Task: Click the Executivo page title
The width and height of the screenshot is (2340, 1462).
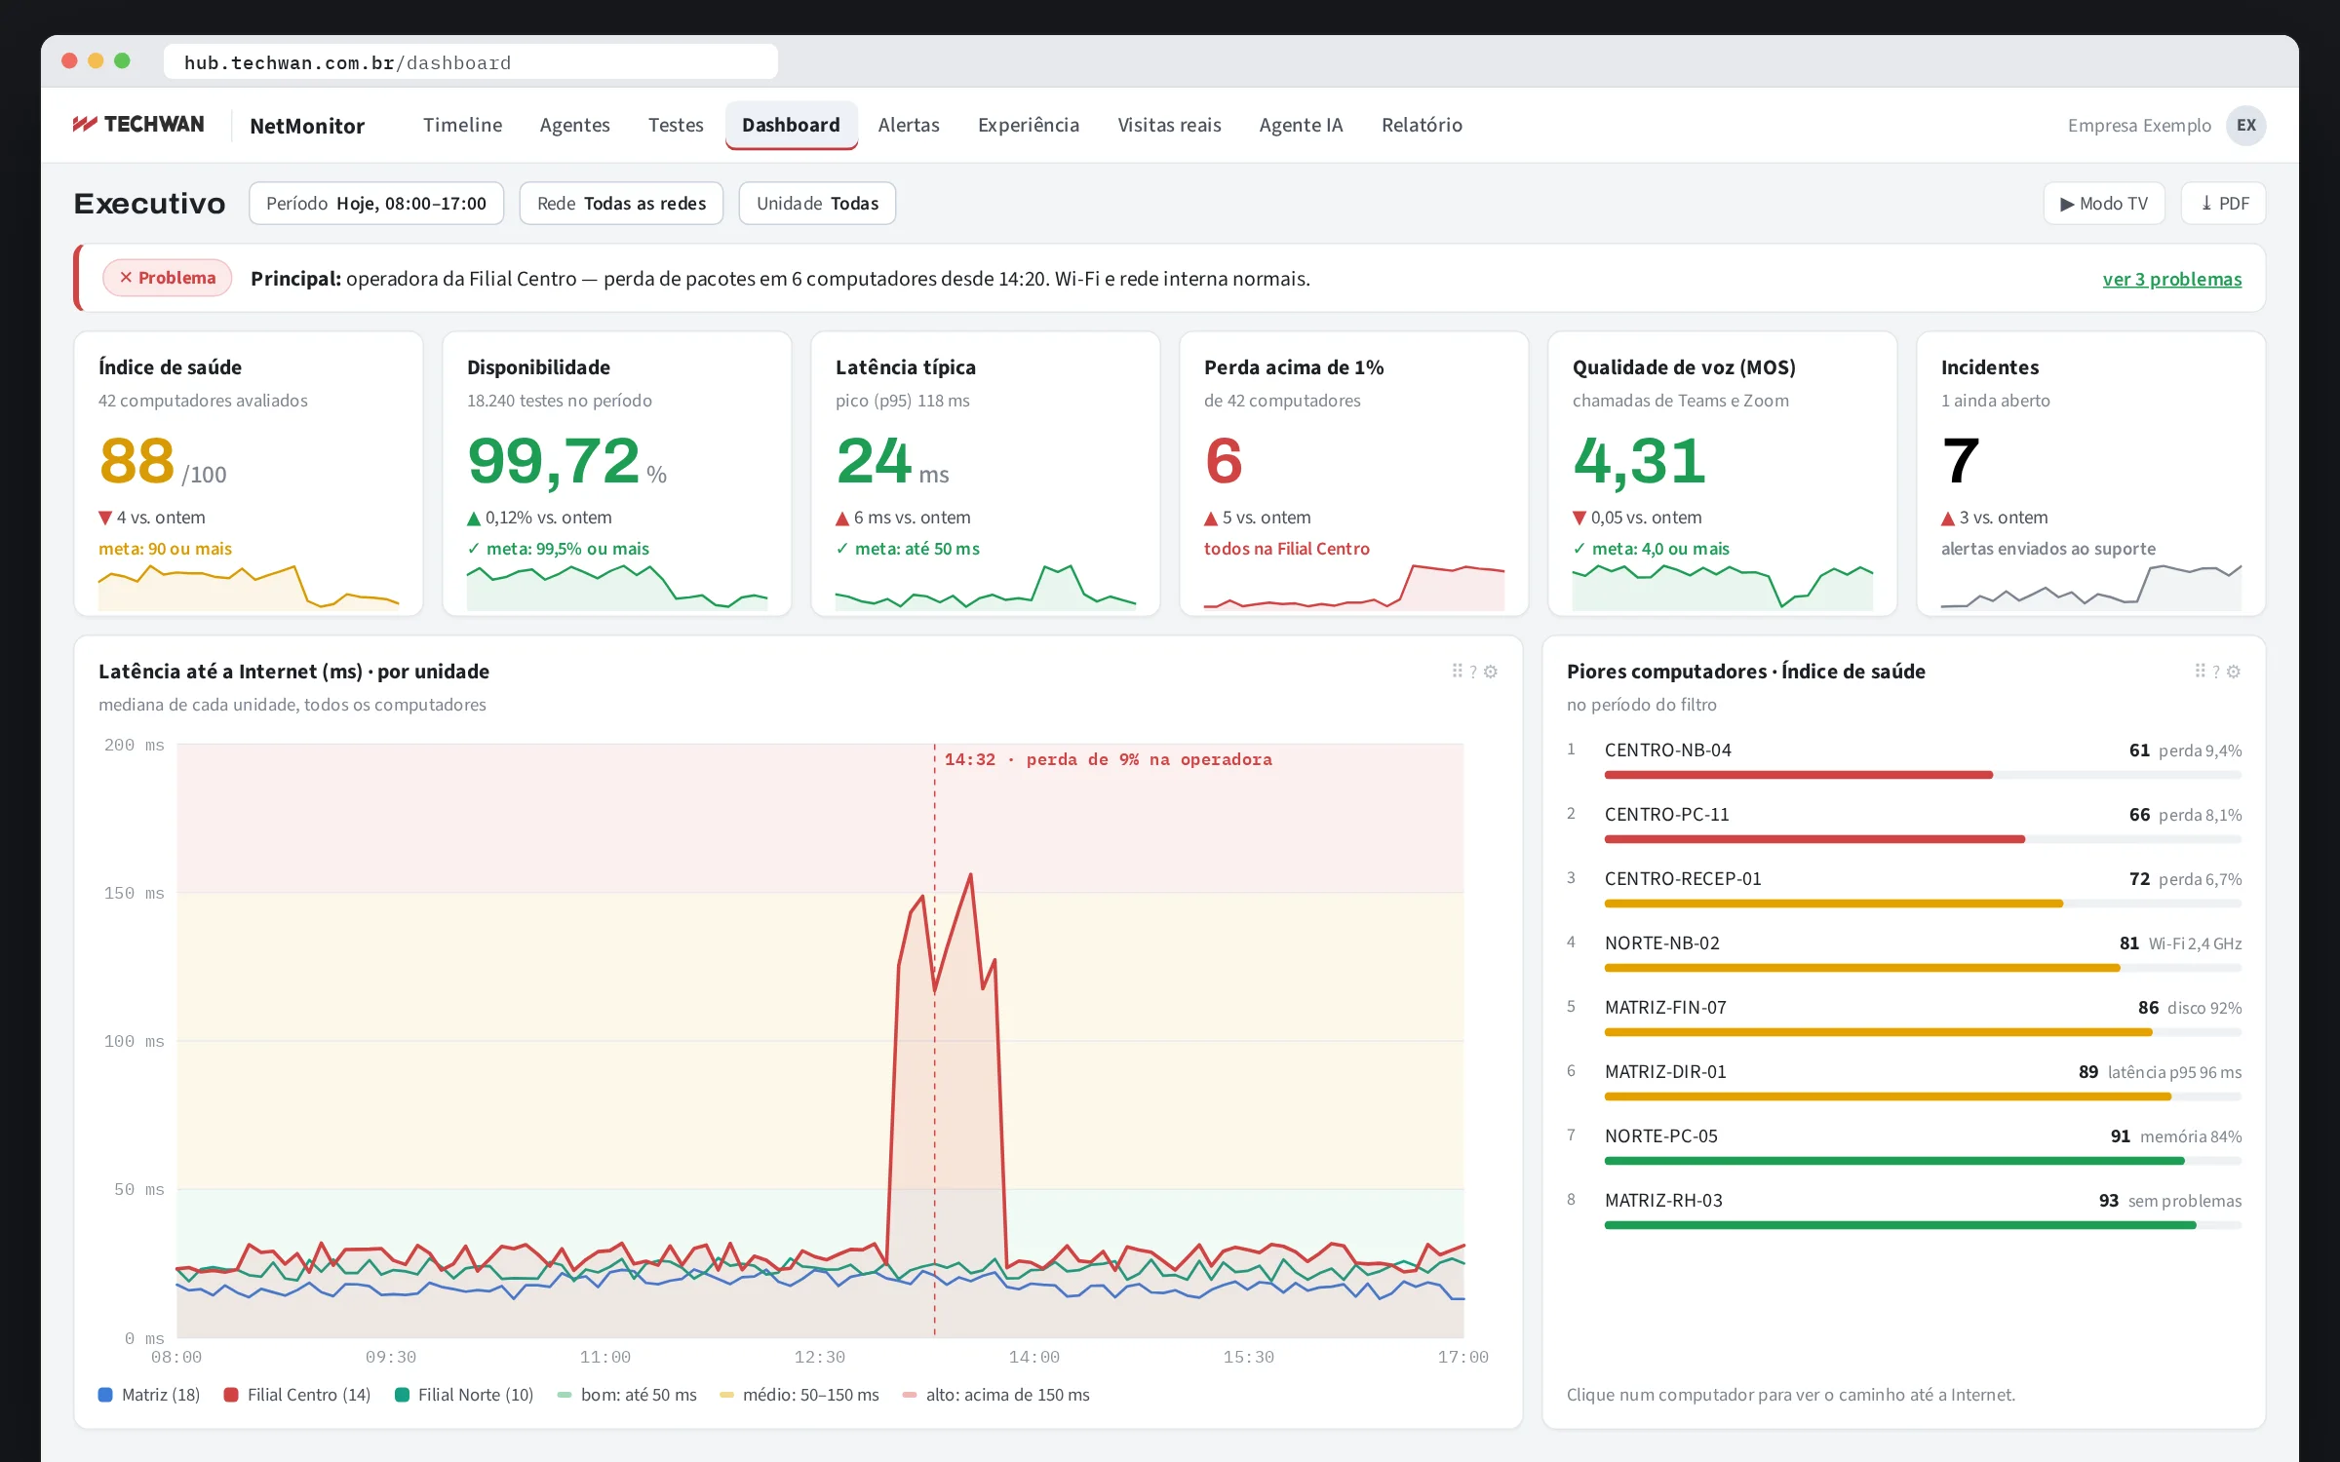Action: tap(150, 204)
